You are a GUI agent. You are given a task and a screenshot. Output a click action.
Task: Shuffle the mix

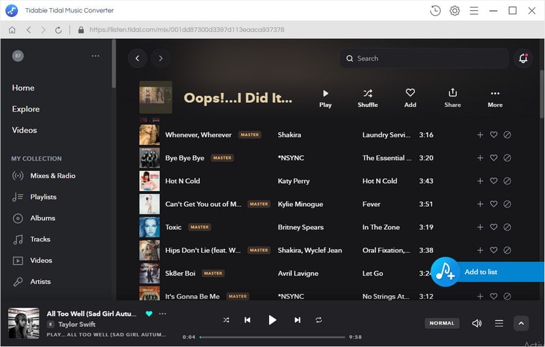coord(368,99)
